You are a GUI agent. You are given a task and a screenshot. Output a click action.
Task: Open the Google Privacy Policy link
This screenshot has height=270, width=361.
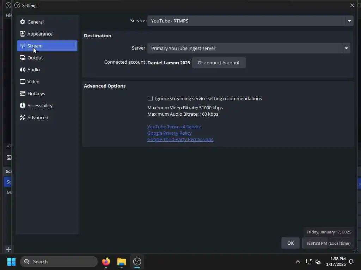tap(170, 133)
